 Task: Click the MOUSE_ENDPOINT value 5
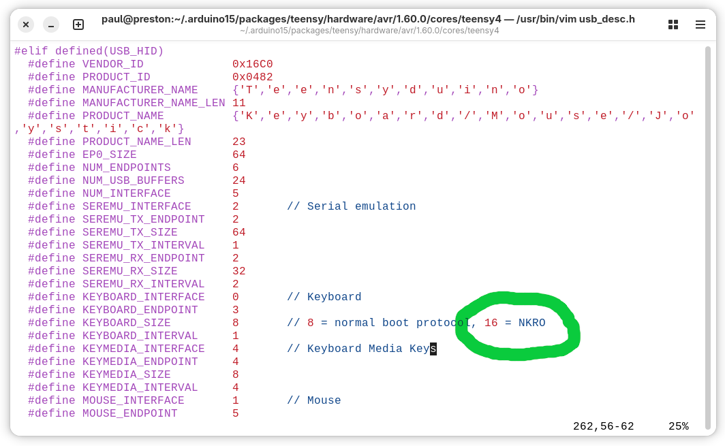click(235, 413)
